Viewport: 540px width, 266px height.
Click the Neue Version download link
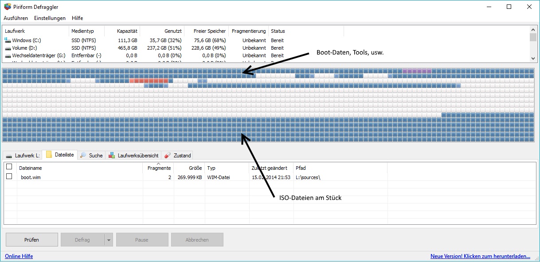[480, 256]
